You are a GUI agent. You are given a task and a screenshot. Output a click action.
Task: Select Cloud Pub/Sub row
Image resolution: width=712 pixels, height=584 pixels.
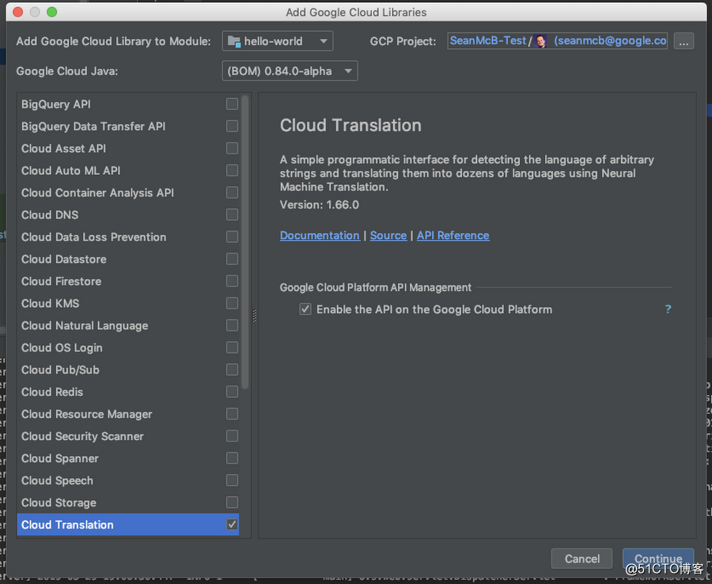click(128, 370)
